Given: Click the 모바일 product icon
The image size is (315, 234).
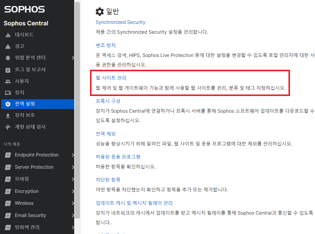Looking at the screenshot, I should [8, 179].
